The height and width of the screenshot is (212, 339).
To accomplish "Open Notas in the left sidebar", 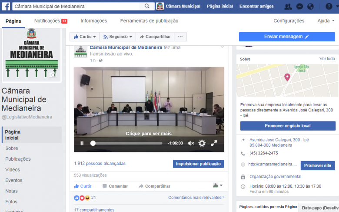I will coord(11,191).
